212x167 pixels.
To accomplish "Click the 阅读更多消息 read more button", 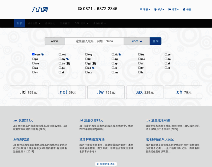I will click(x=106, y=164).
